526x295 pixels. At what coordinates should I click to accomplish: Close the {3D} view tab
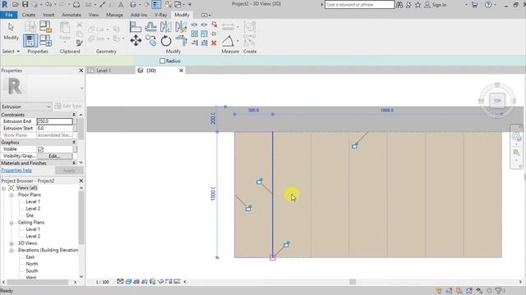coord(181,70)
